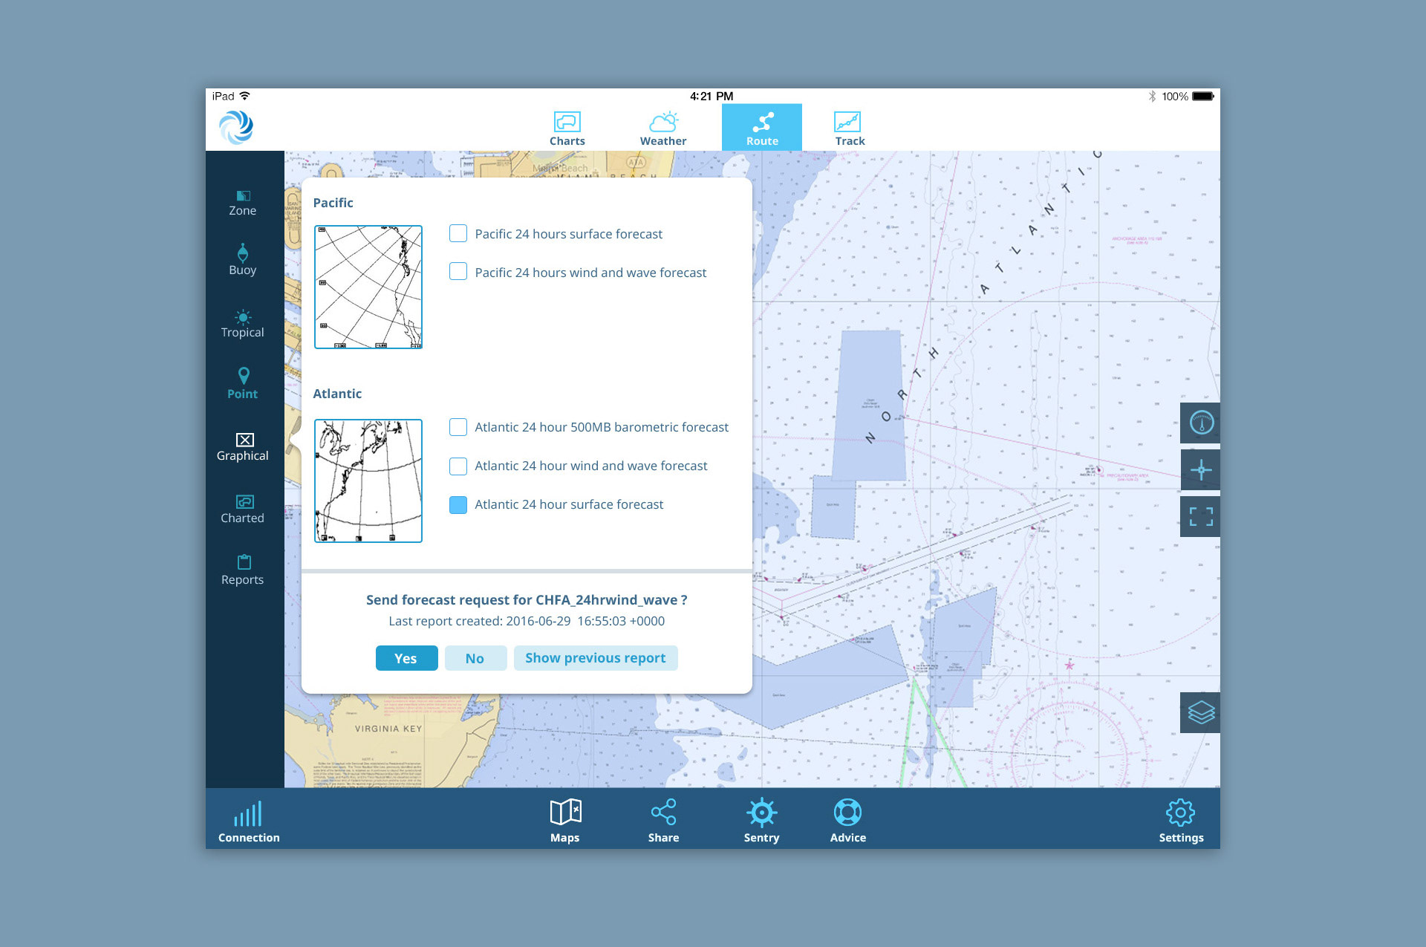Check Atlantic 24 hour 500MB barometric forecast
Viewport: 1426px width, 947px height.
458,427
